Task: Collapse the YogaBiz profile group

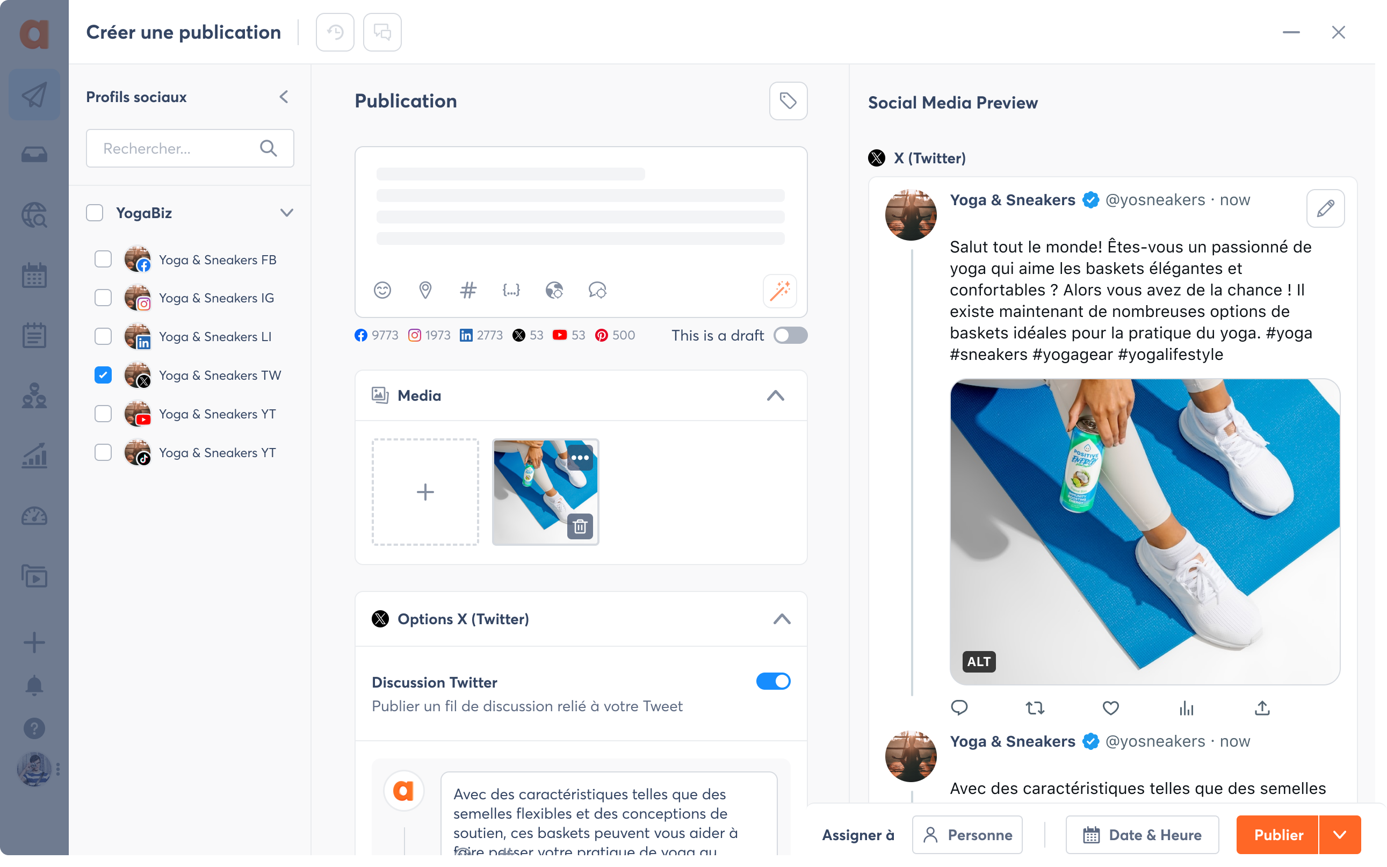Action: click(287, 213)
